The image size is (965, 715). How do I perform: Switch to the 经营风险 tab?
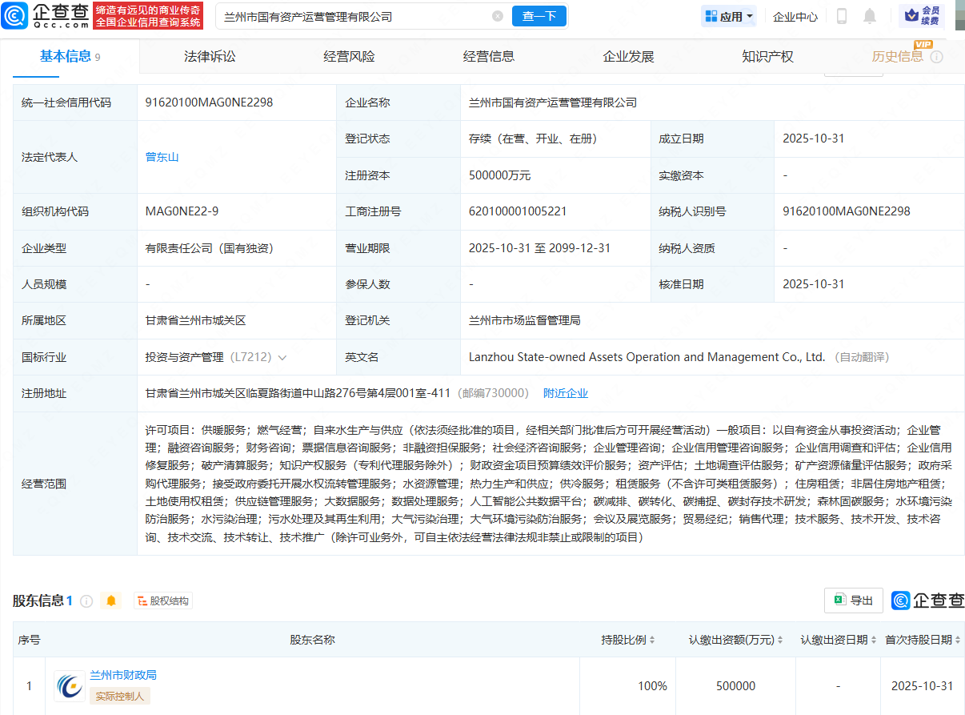[x=349, y=56]
